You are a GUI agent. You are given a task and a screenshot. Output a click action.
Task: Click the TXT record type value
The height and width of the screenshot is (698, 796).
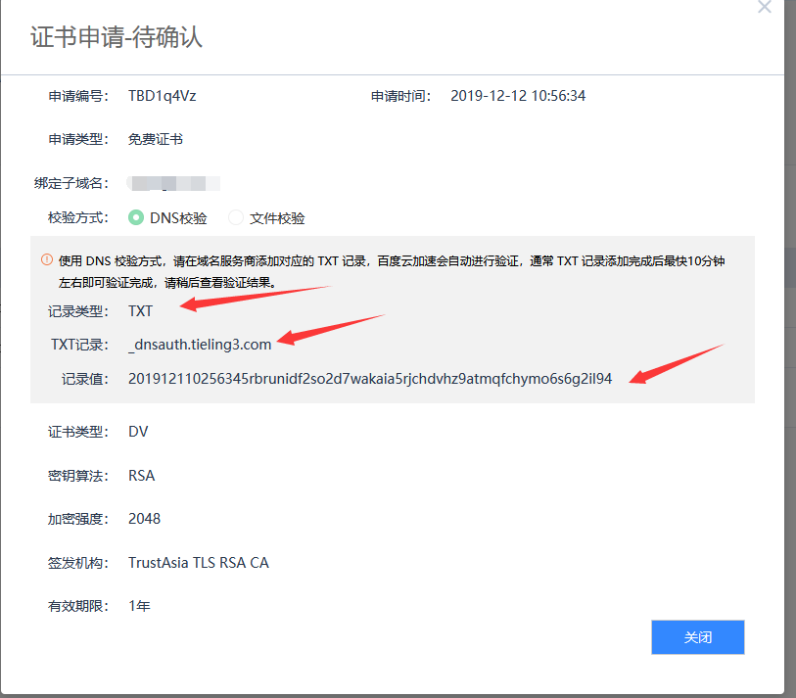point(140,310)
